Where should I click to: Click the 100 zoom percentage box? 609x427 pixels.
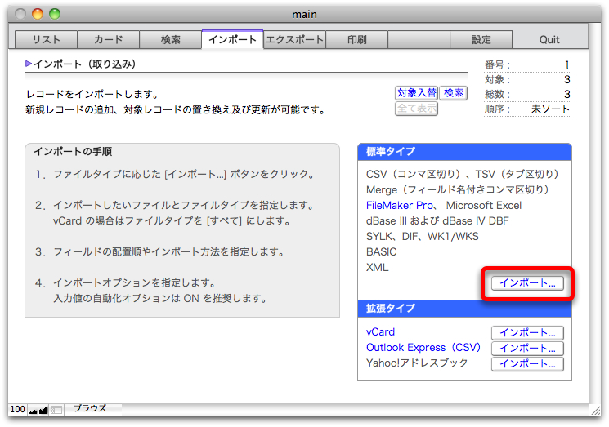[18, 409]
